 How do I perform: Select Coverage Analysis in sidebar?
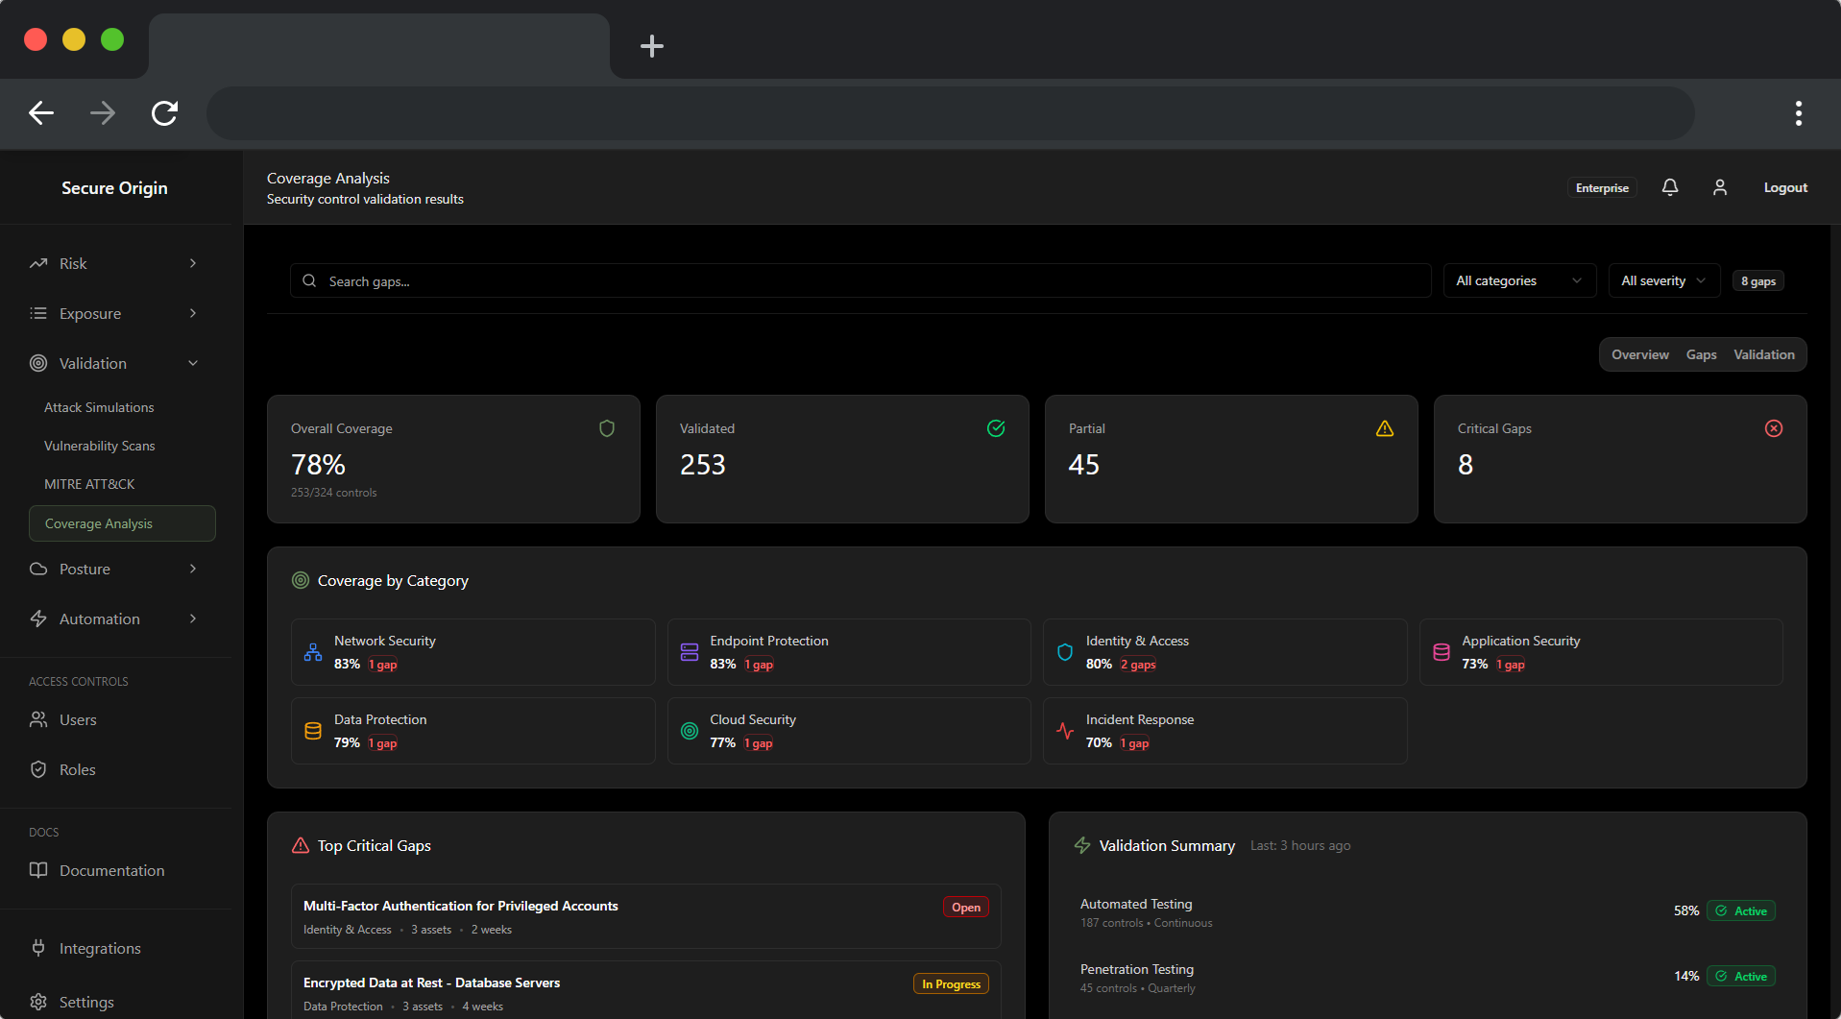point(122,523)
